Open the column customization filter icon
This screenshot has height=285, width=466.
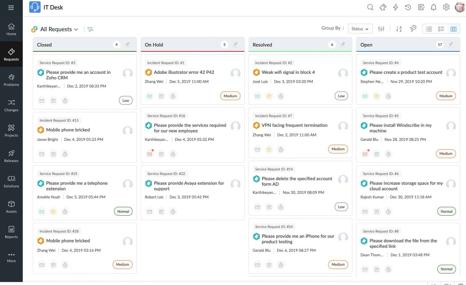pyautogui.click(x=381, y=29)
